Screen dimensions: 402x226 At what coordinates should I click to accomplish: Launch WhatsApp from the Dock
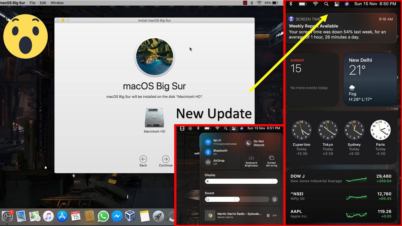point(103,216)
